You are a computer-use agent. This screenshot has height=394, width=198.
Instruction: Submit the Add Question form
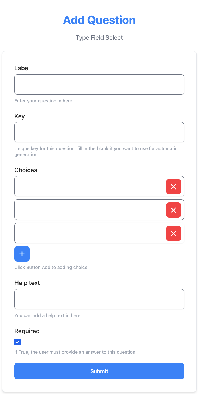99,371
